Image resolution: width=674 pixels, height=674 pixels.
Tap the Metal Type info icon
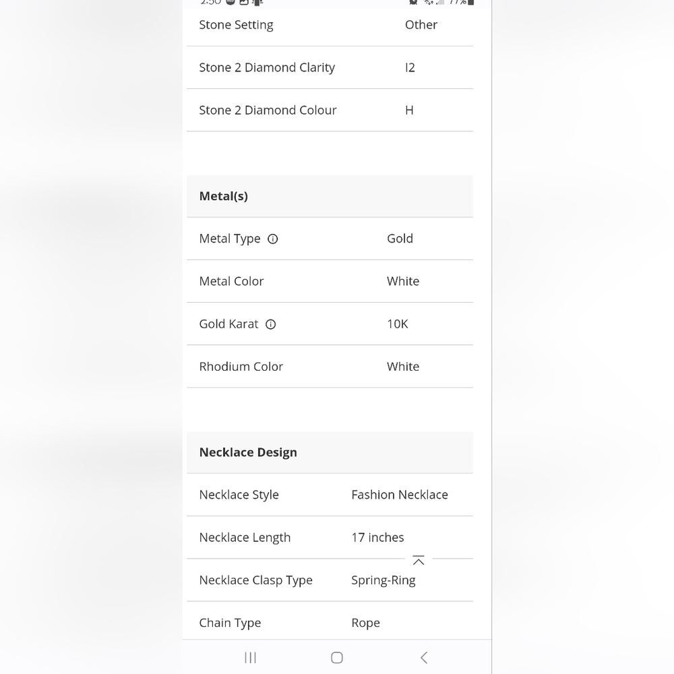(x=272, y=239)
